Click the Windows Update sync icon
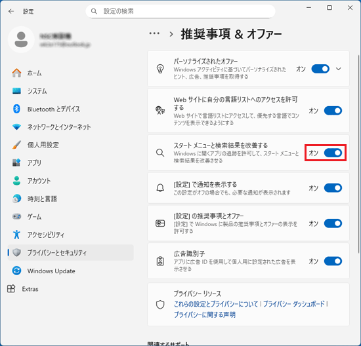Screen dimensions: 361x346 pos(16,271)
